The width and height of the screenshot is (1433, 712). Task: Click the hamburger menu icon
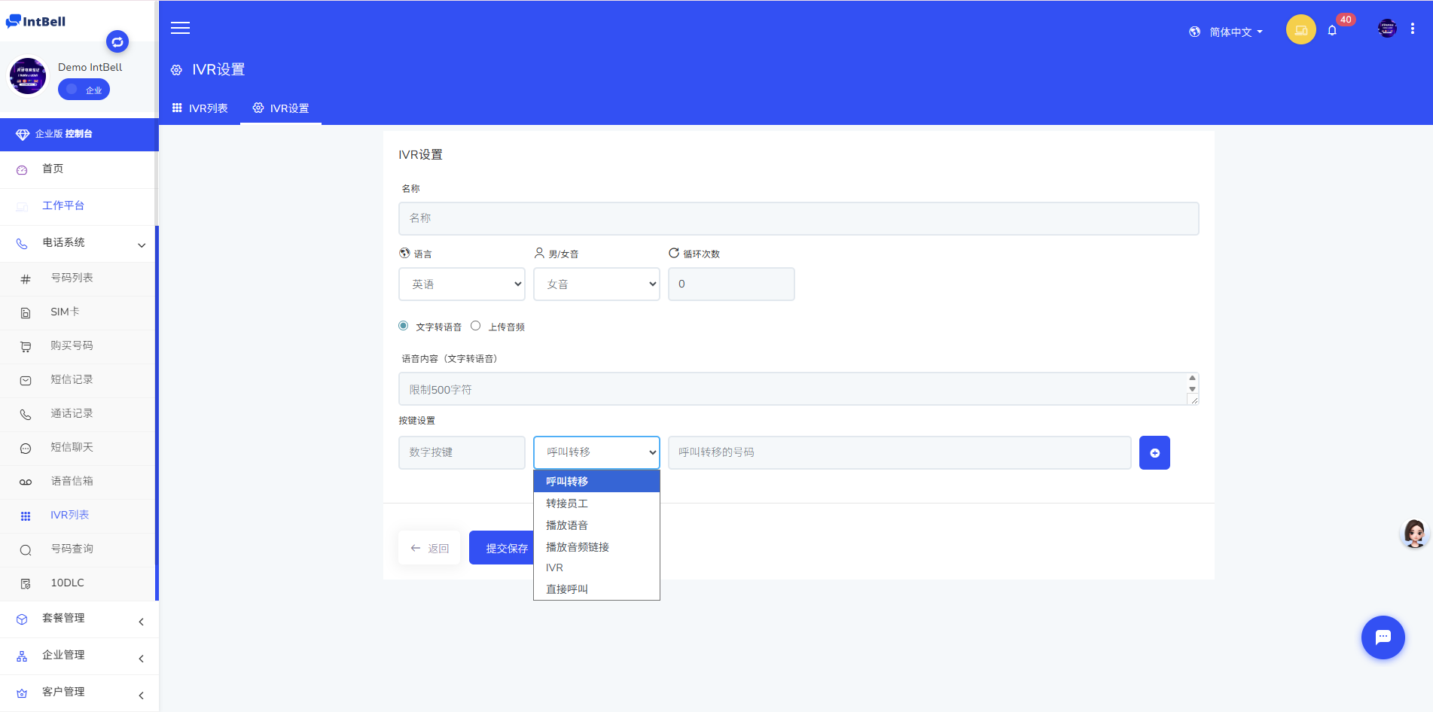(x=180, y=28)
